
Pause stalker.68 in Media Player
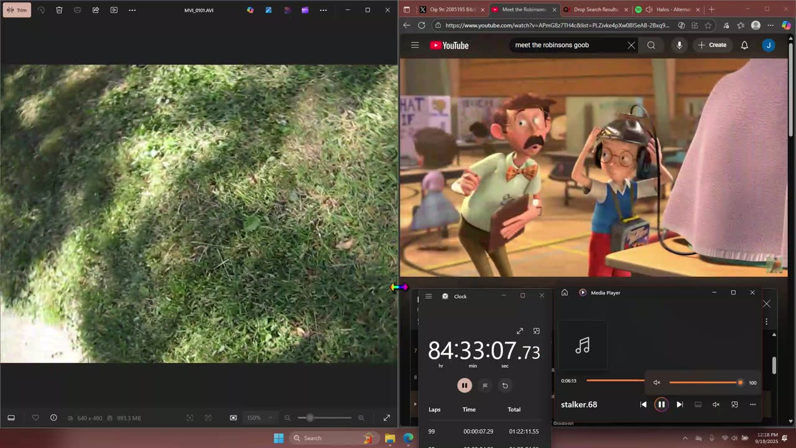click(661, 404)
